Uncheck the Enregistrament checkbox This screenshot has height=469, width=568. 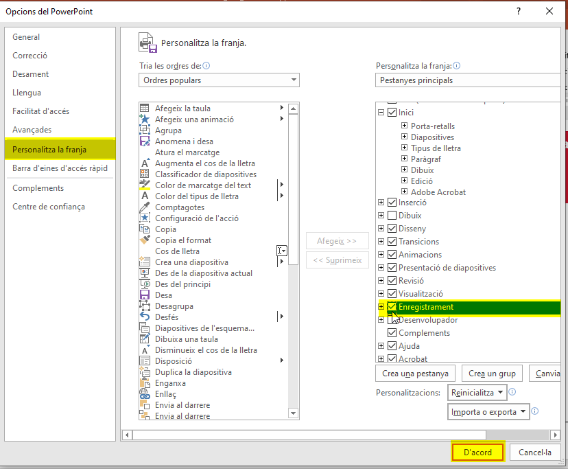click(392, 307)
